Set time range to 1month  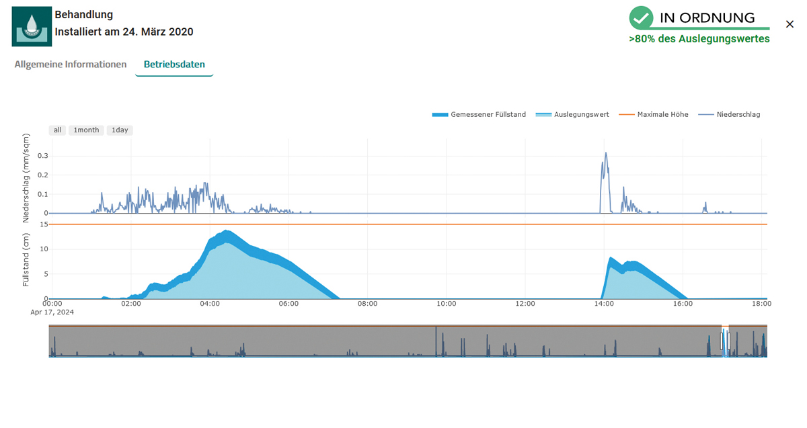pyautogui.click(x=86, y=130)
